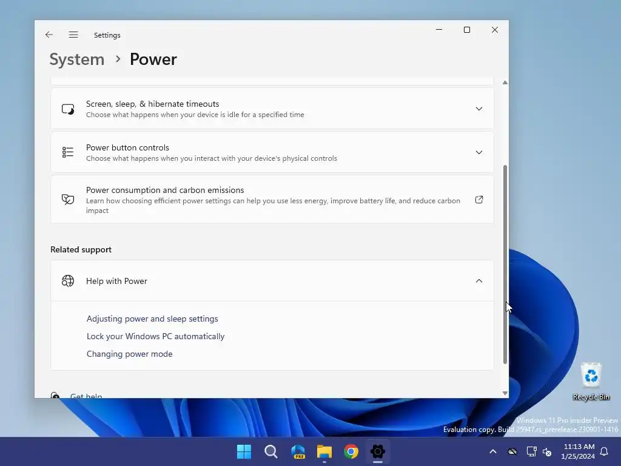Launch Microsoft Edge preview from taskbar
The image size is (621, 466).
298,451
